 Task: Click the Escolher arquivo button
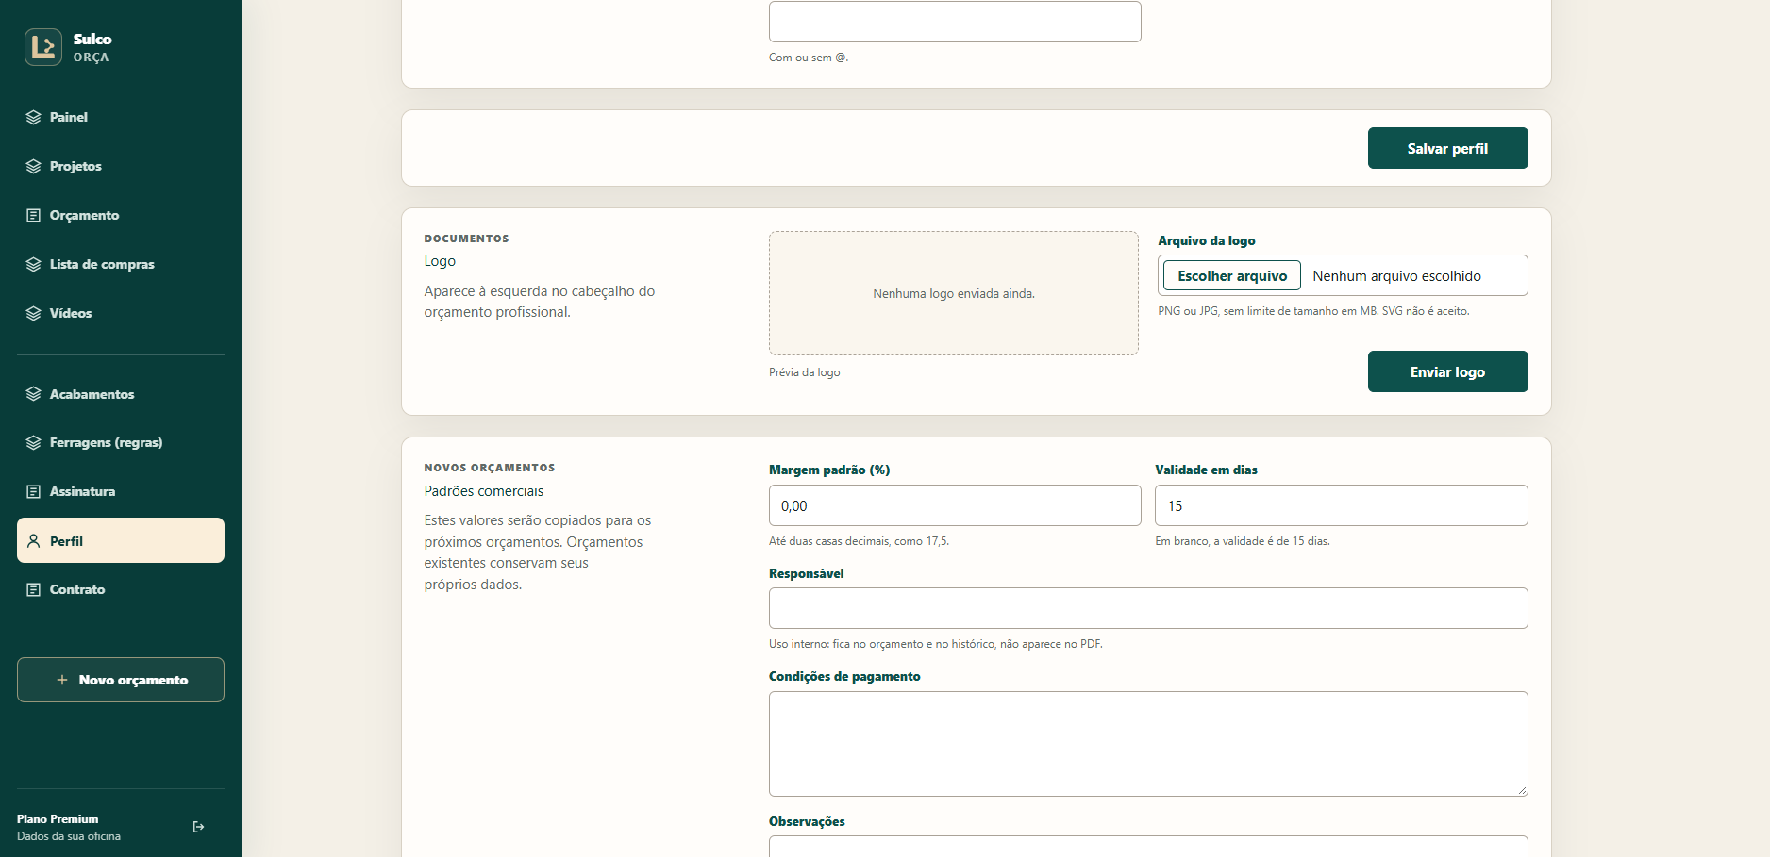click(1232, 275)
